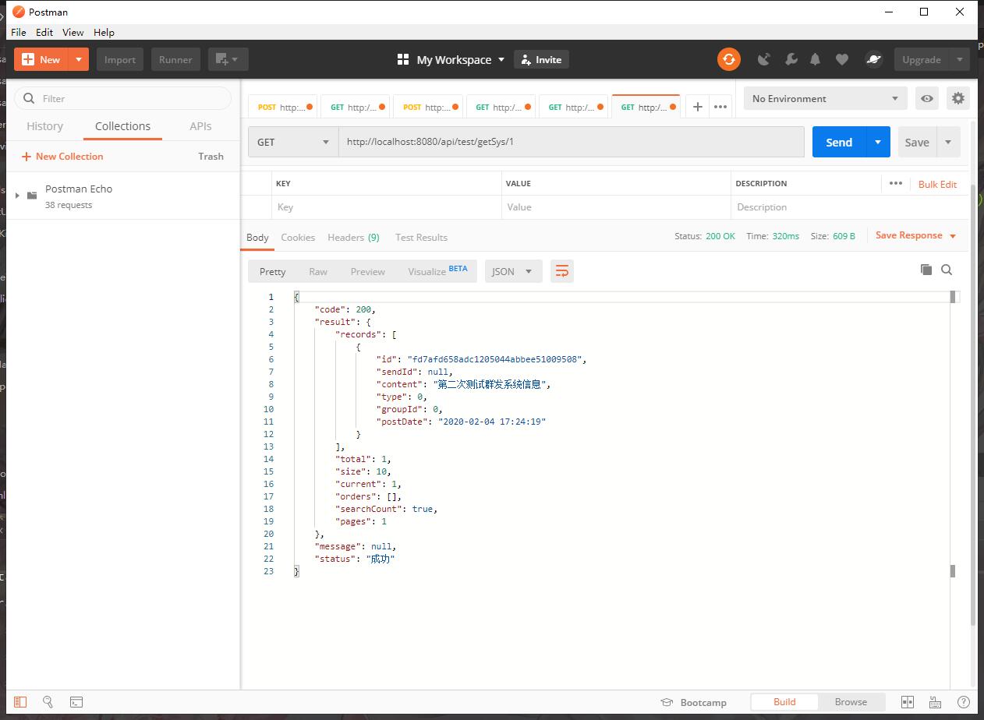
Task: Open Find and Replace in status bar
Action: [x=48, y=701]
